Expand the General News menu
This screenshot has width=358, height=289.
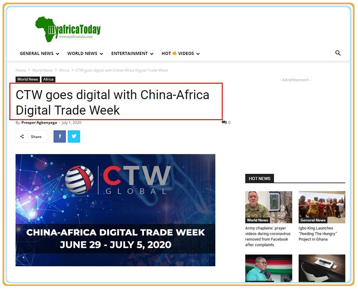click(x=39, y=54)
